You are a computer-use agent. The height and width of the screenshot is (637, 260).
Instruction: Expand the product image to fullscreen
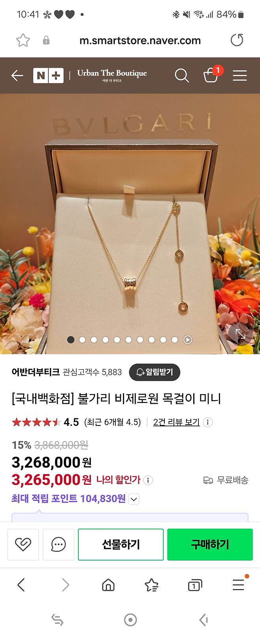[241, 334]
